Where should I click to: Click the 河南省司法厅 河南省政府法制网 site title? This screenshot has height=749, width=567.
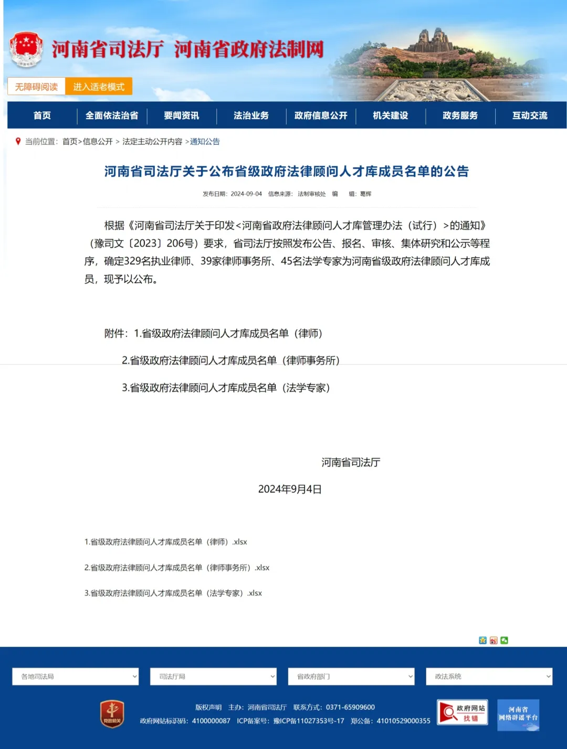pos(187,49)
